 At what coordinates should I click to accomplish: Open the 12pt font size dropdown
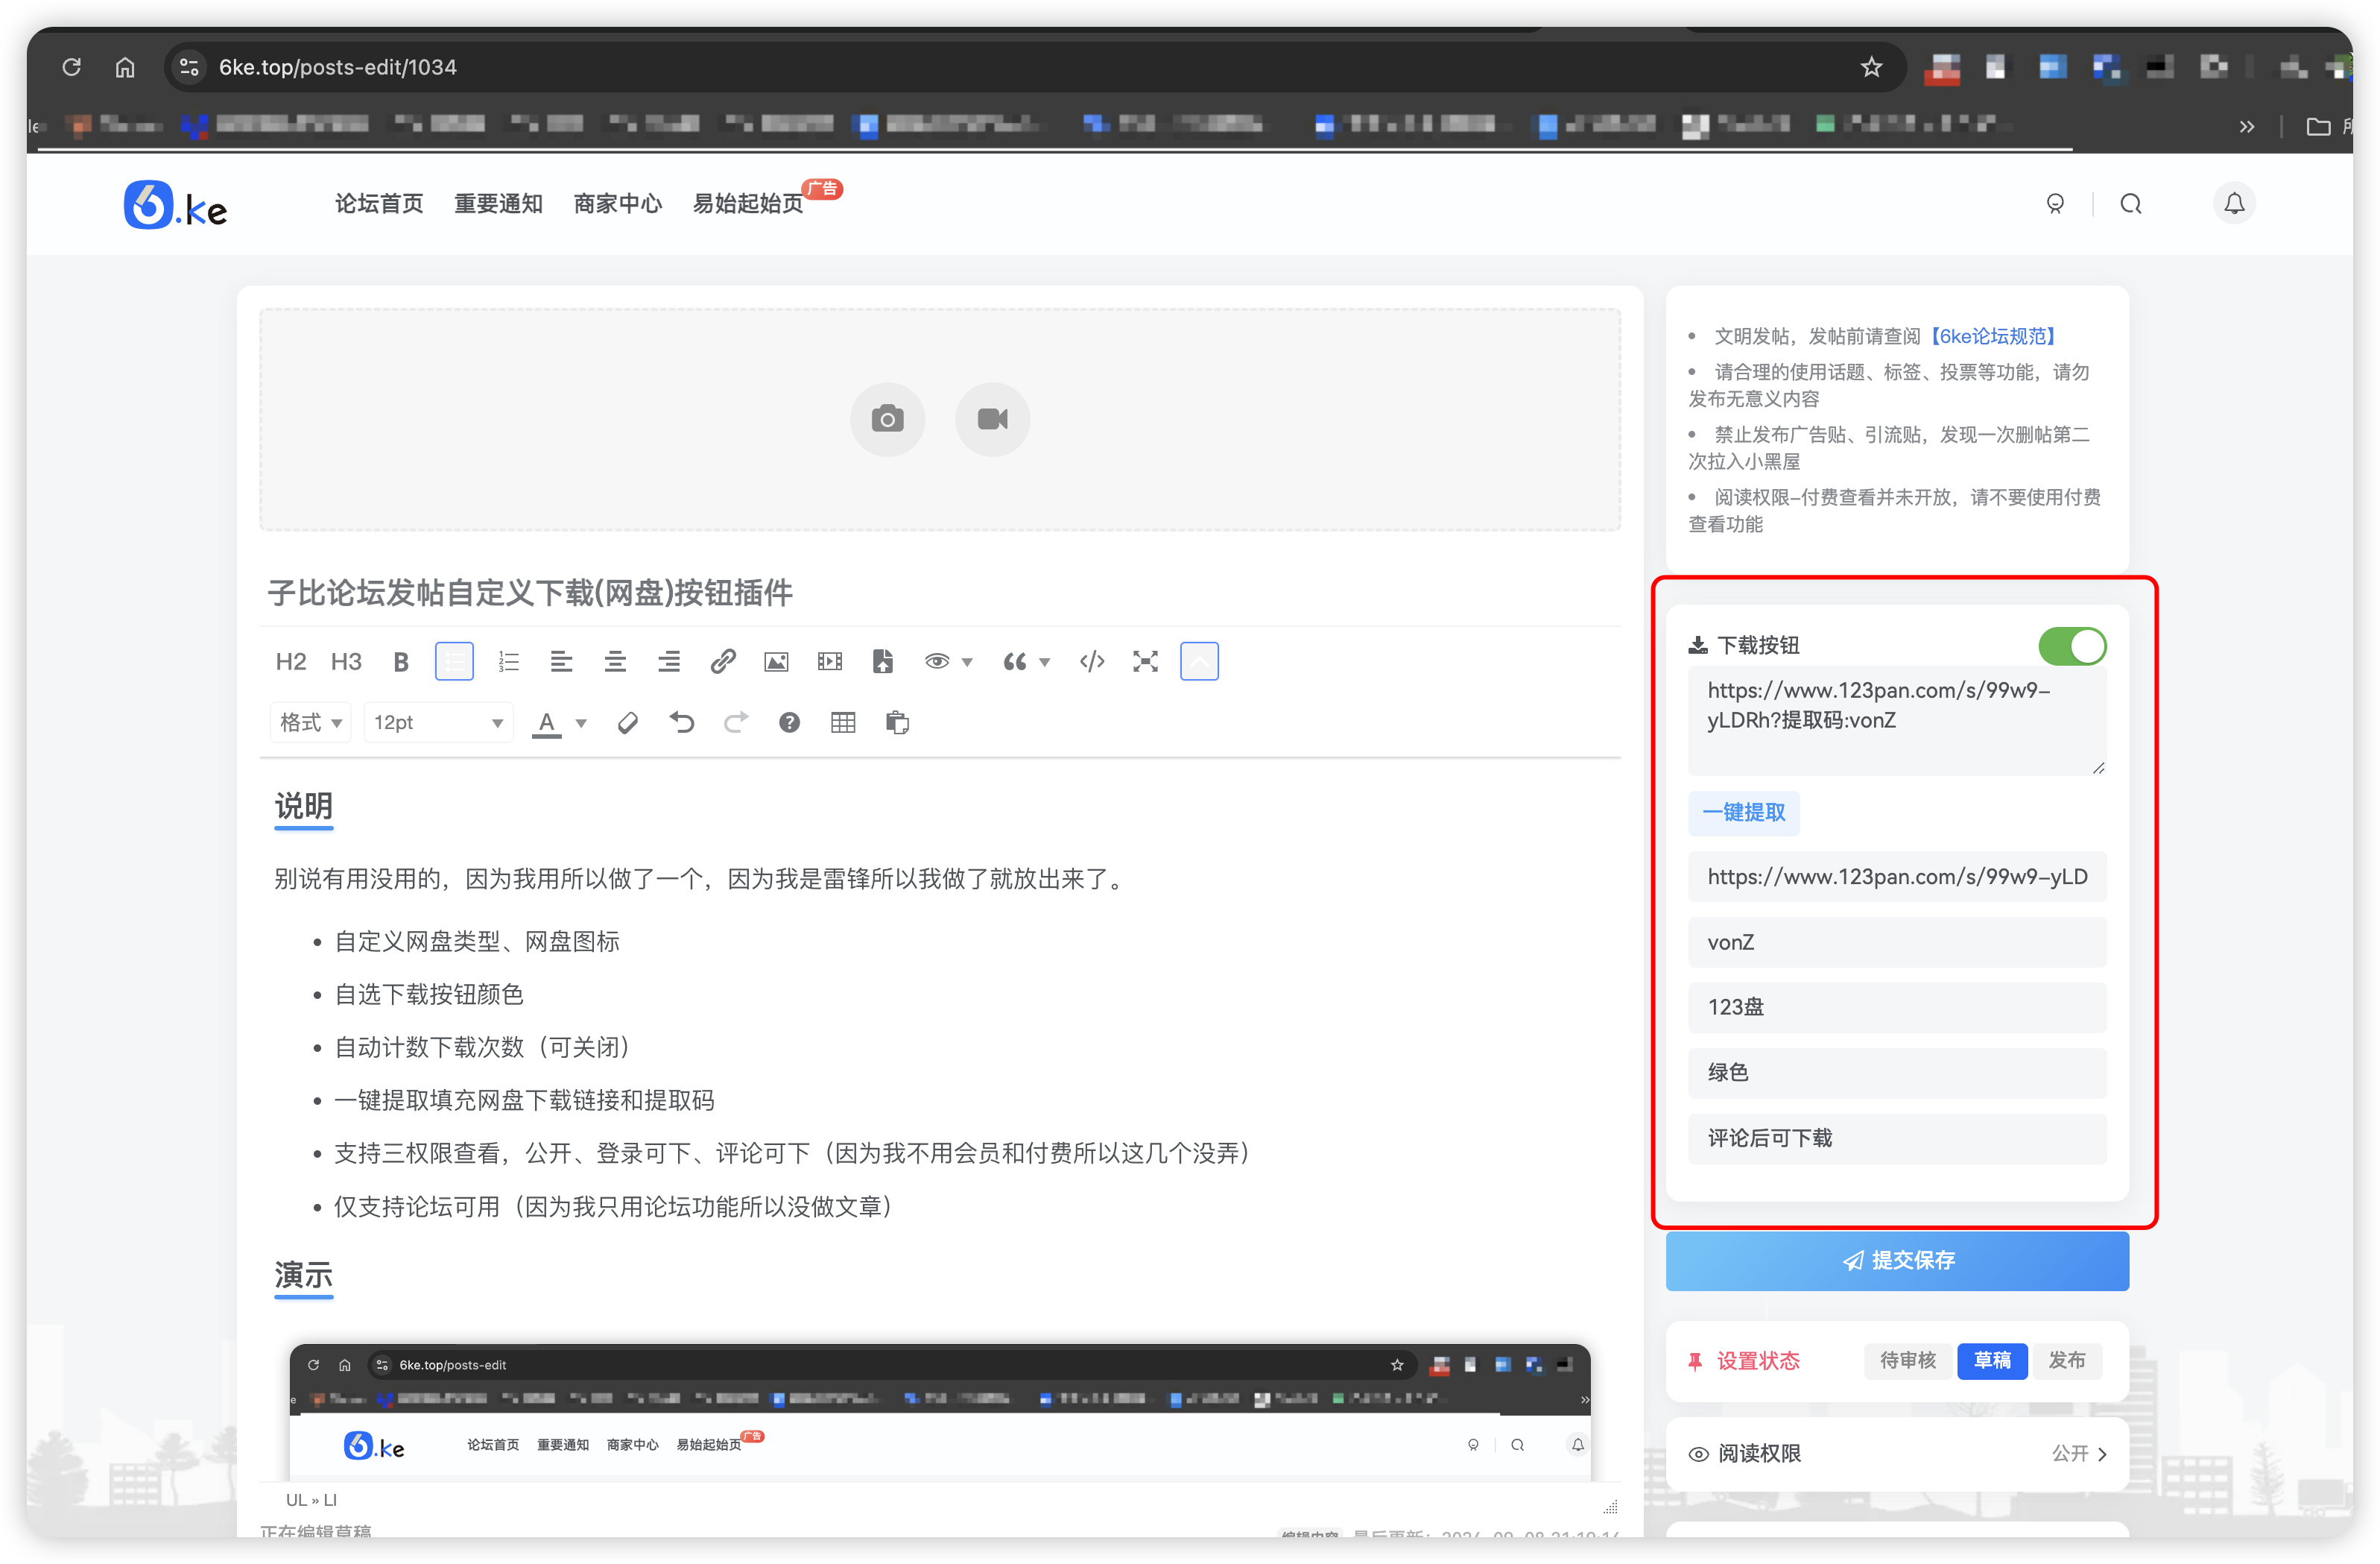pyautogui.click(x=437, y=722)
